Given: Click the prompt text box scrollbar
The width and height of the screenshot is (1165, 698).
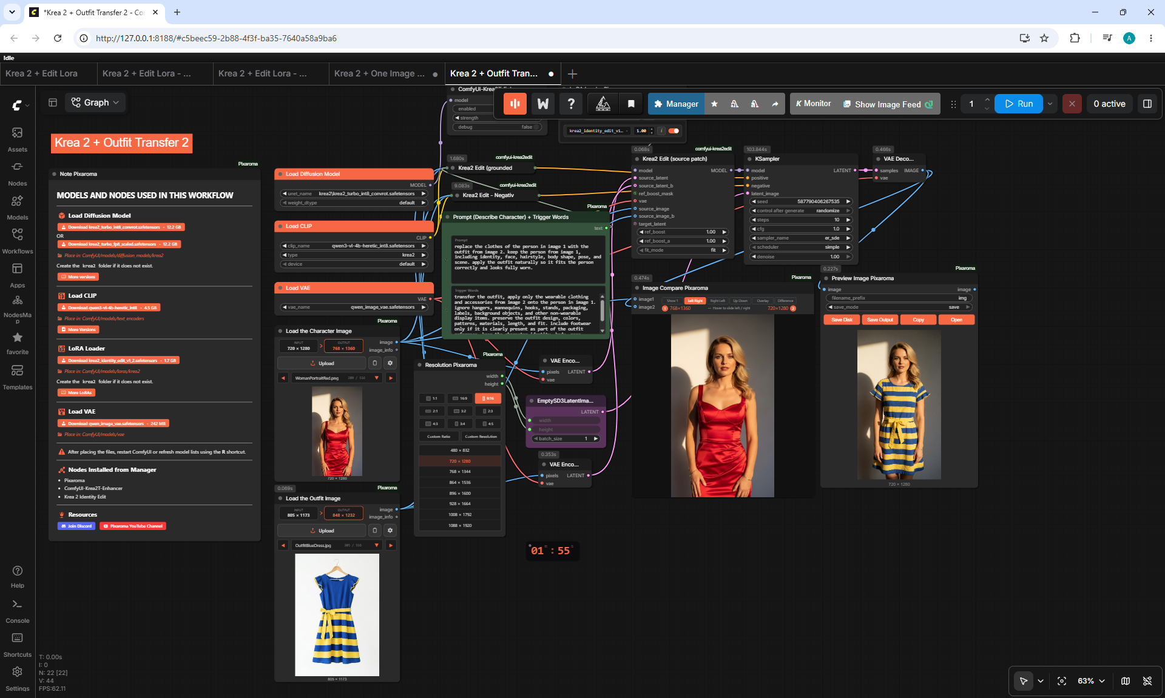Looking at the screenshot, I should click(602, 312).
